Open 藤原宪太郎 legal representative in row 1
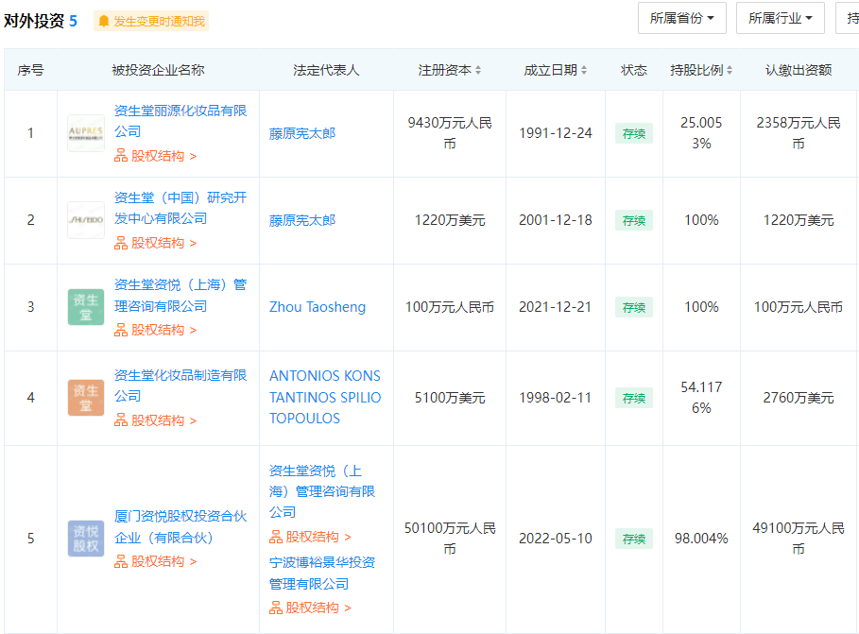859x634 pixels. pos(302,134)
